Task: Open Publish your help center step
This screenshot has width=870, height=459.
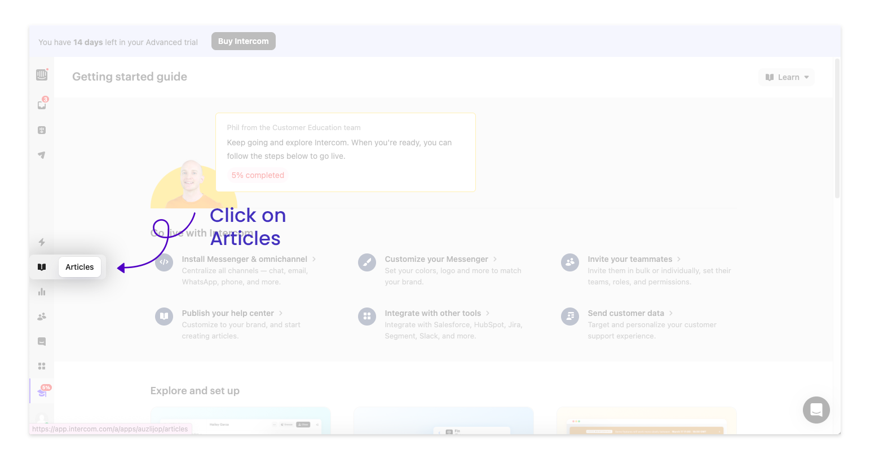Action: click(x=228, y=313)
